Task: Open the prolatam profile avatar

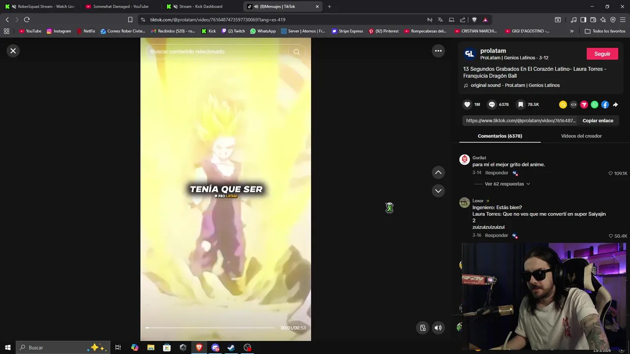Action: coord(470,54)
